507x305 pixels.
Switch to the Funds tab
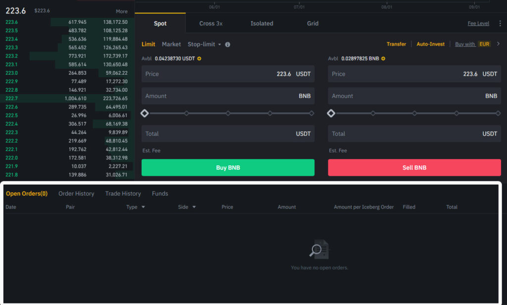click(160, 194)
